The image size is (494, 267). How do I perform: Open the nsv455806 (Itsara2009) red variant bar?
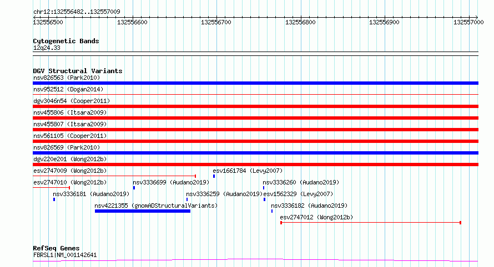(x=255, y=118)
